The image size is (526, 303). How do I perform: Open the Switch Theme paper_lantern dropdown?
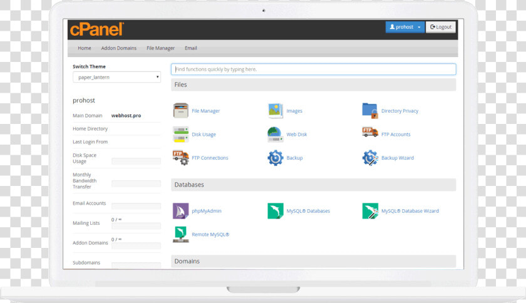(x=116, y=77)
